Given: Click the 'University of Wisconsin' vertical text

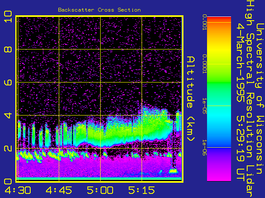Looking at the screenshot, I should (260, 99).
